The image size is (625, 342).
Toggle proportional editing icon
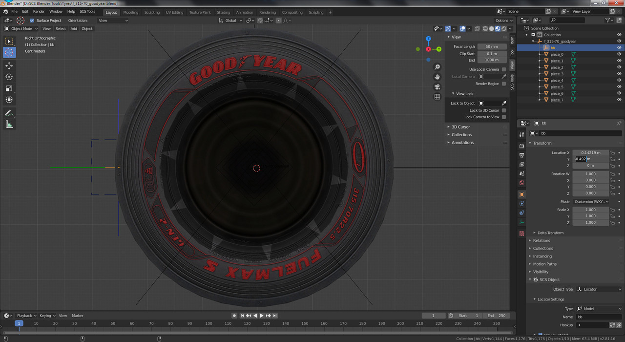pyautogui.click(x=279, y=21)
